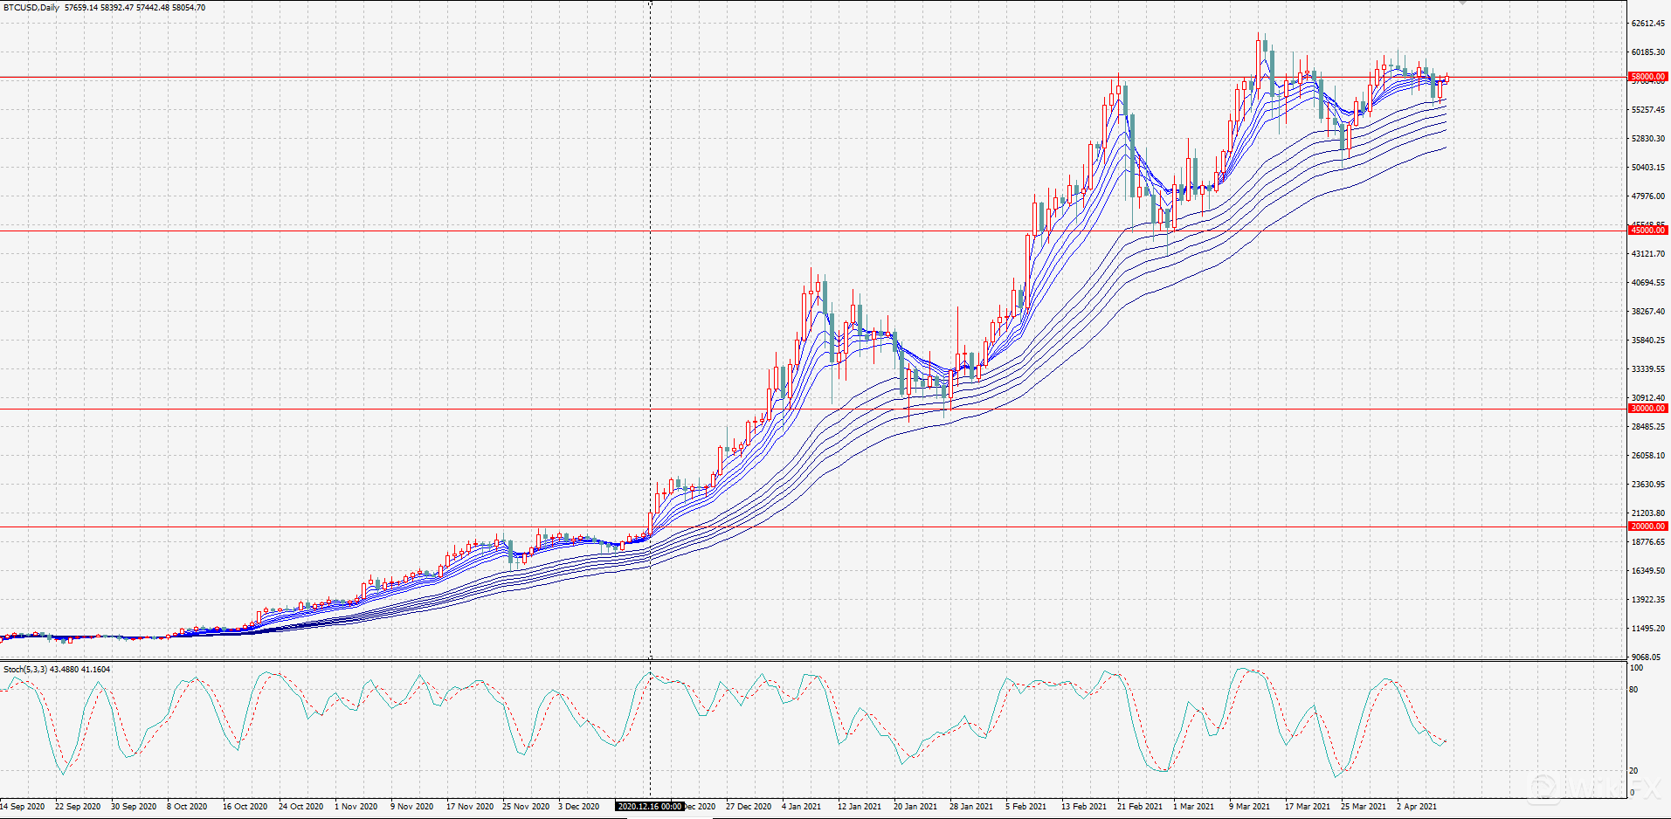Click the latest candlestick on the chart
This screenshot has height=819, width=1671.
(x=1447, y=79)
